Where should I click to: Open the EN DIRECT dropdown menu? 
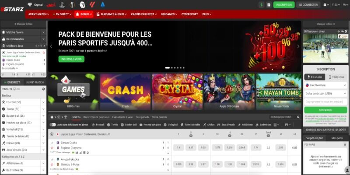(x=62, y=14)
